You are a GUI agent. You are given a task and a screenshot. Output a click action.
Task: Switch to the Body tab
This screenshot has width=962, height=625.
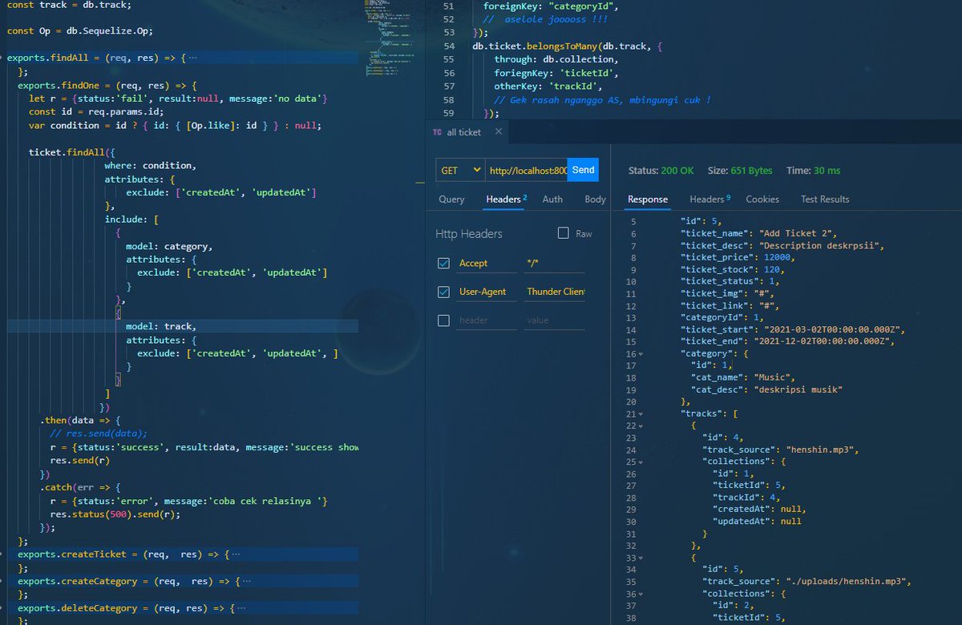[595, 199]
